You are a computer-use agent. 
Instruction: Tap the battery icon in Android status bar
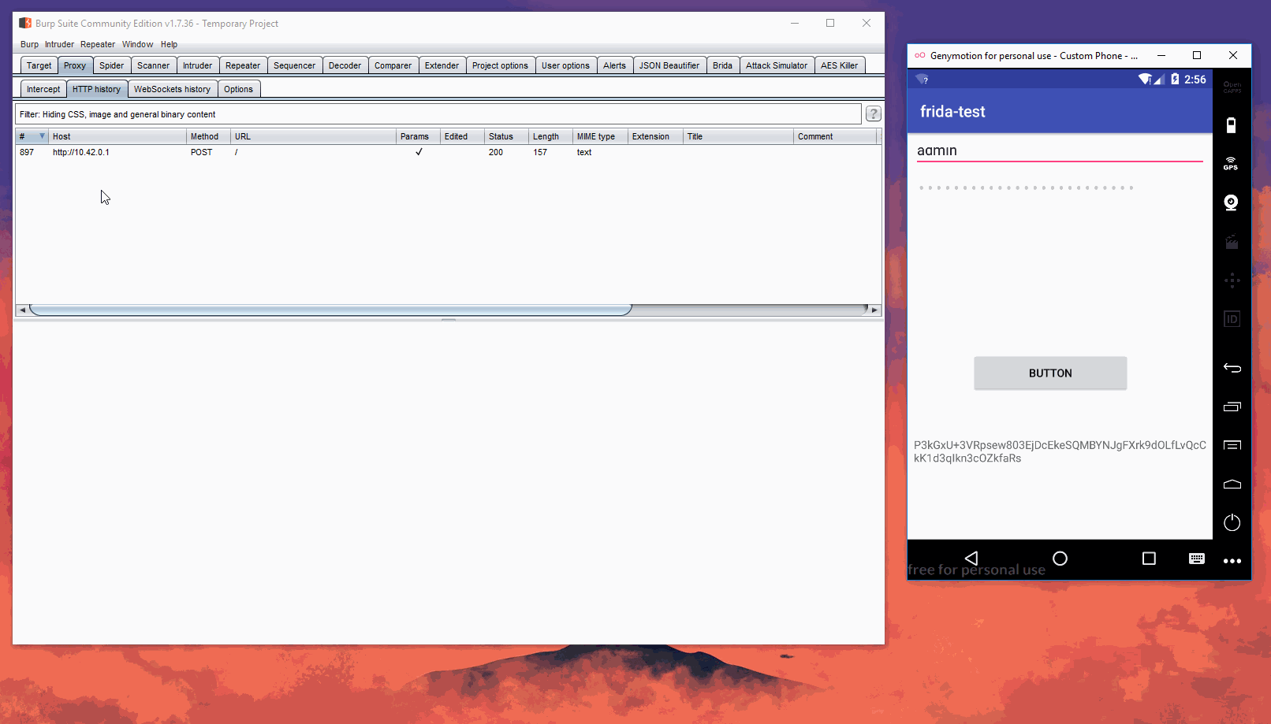(x=1175, y=79)
